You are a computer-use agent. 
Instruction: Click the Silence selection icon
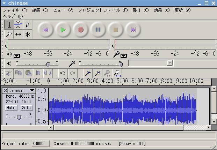(x=48, y=73)
